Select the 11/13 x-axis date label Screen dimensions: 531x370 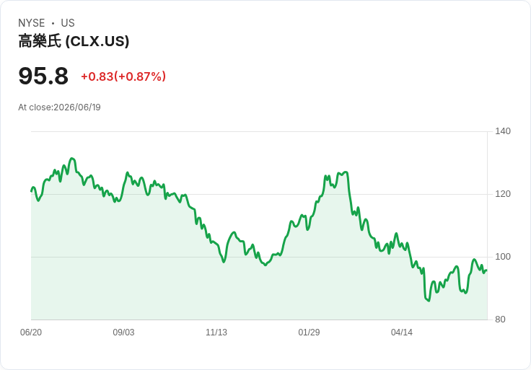tap(216, 332)
